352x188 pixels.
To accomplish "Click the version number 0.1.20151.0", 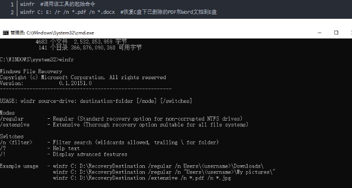I will coord(75,83).
